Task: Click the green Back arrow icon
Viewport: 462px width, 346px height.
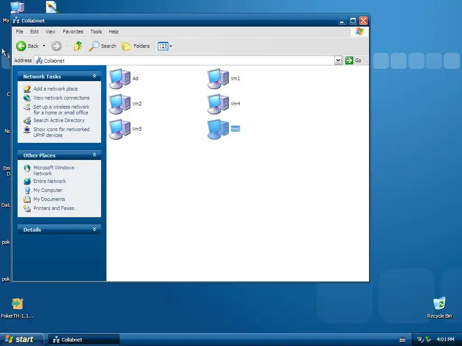Action: 21,46
